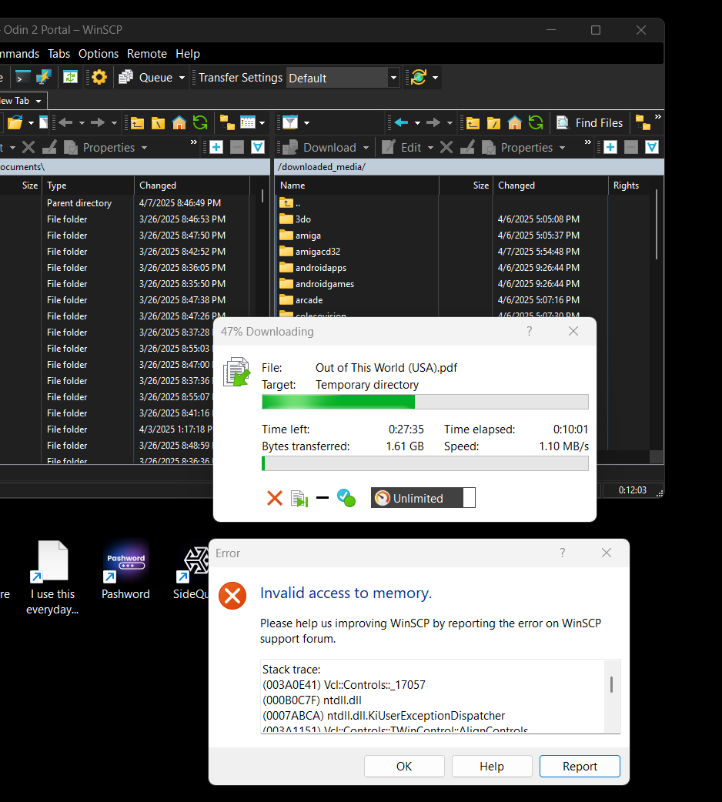The image size is (722, 802).
Task: Click the move to background queue icon
Action: (299, 499)
